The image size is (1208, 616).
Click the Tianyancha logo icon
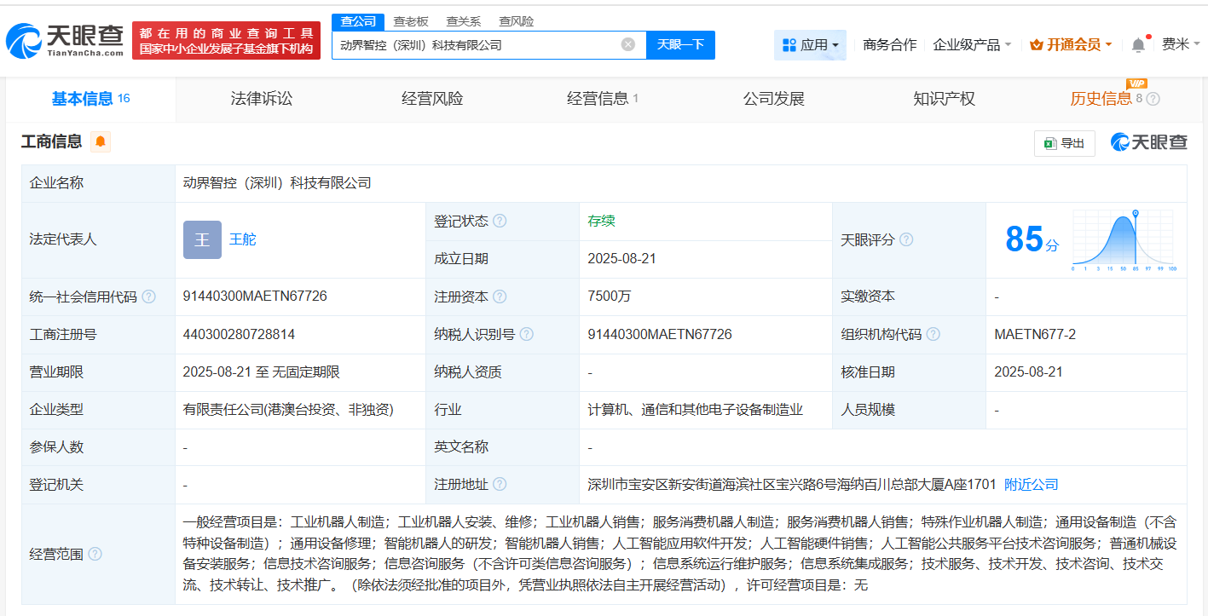(26, 38)
